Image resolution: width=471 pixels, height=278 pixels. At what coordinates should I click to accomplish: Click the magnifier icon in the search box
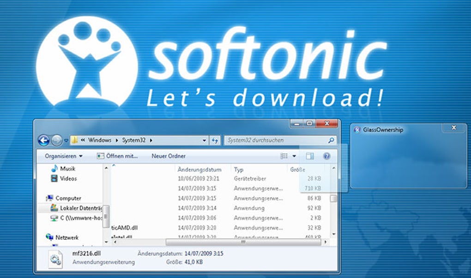331,140
